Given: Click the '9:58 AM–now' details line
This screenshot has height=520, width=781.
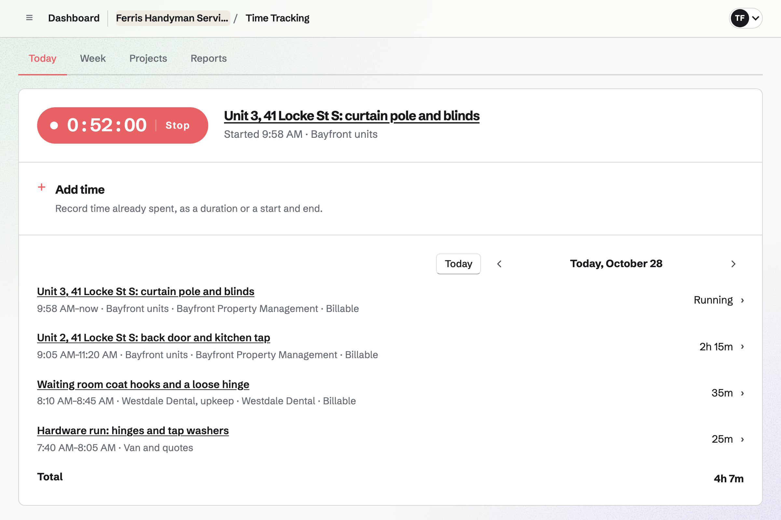Looking at the screenshot, I should click(x=198, y=309).
